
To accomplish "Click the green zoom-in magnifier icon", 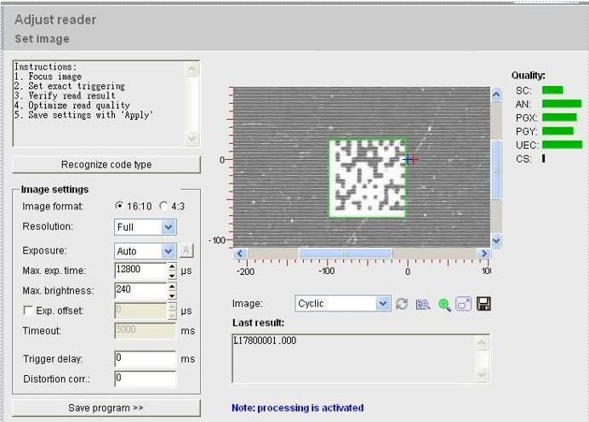I will click(444, 304).
